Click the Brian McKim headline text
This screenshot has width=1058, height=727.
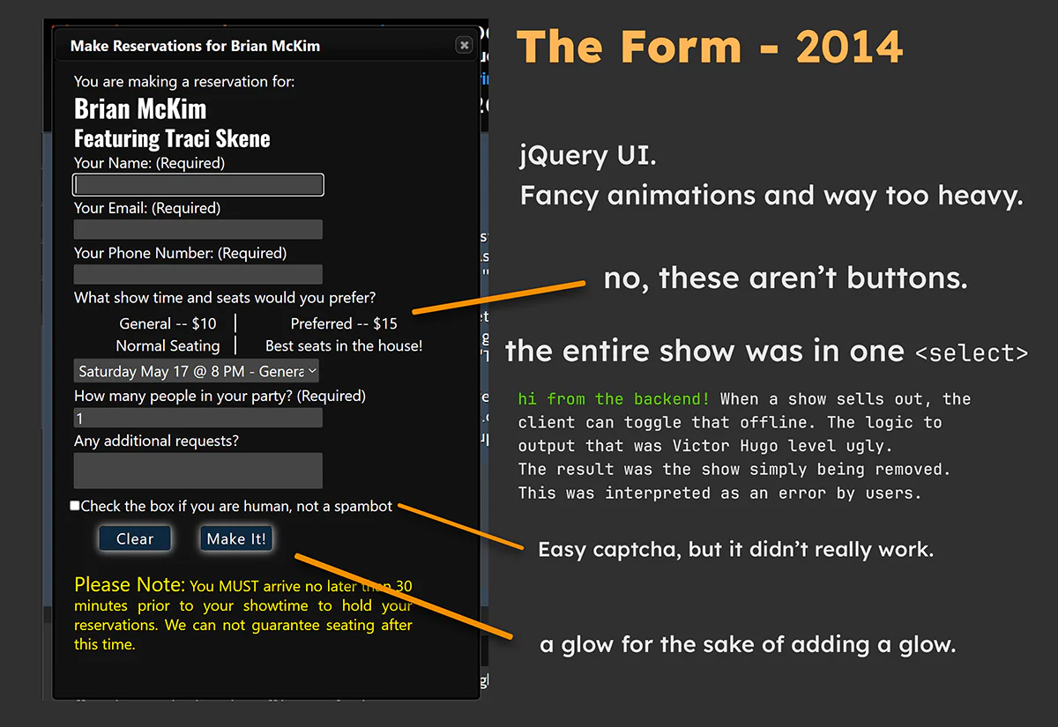coord(139,109)
